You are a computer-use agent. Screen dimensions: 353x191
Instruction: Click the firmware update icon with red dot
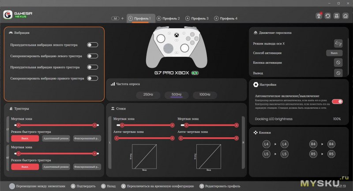click(x=319, y=15)
